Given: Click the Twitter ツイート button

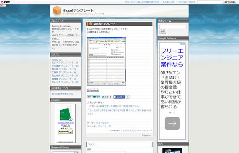Looking at the screenshot, I should coord(107,97).
